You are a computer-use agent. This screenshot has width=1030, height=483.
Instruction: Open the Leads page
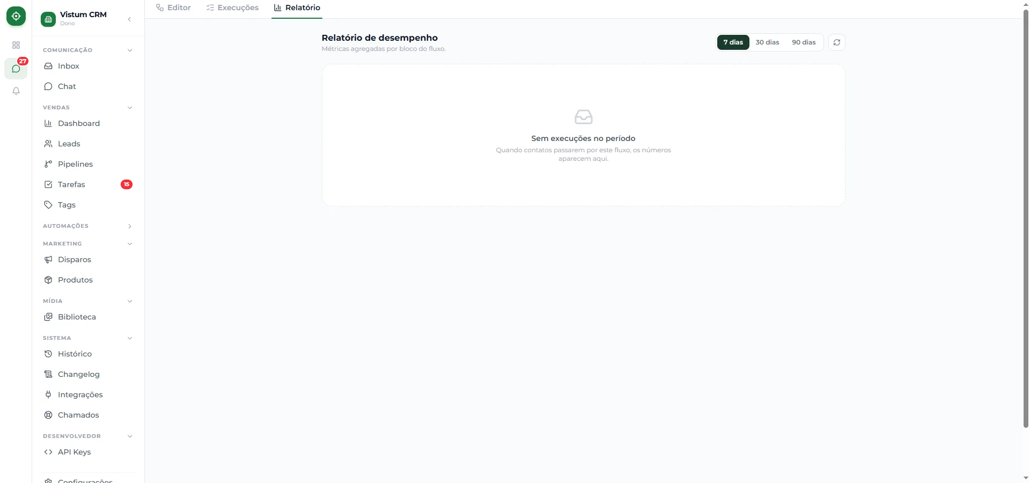coord(88,144)
